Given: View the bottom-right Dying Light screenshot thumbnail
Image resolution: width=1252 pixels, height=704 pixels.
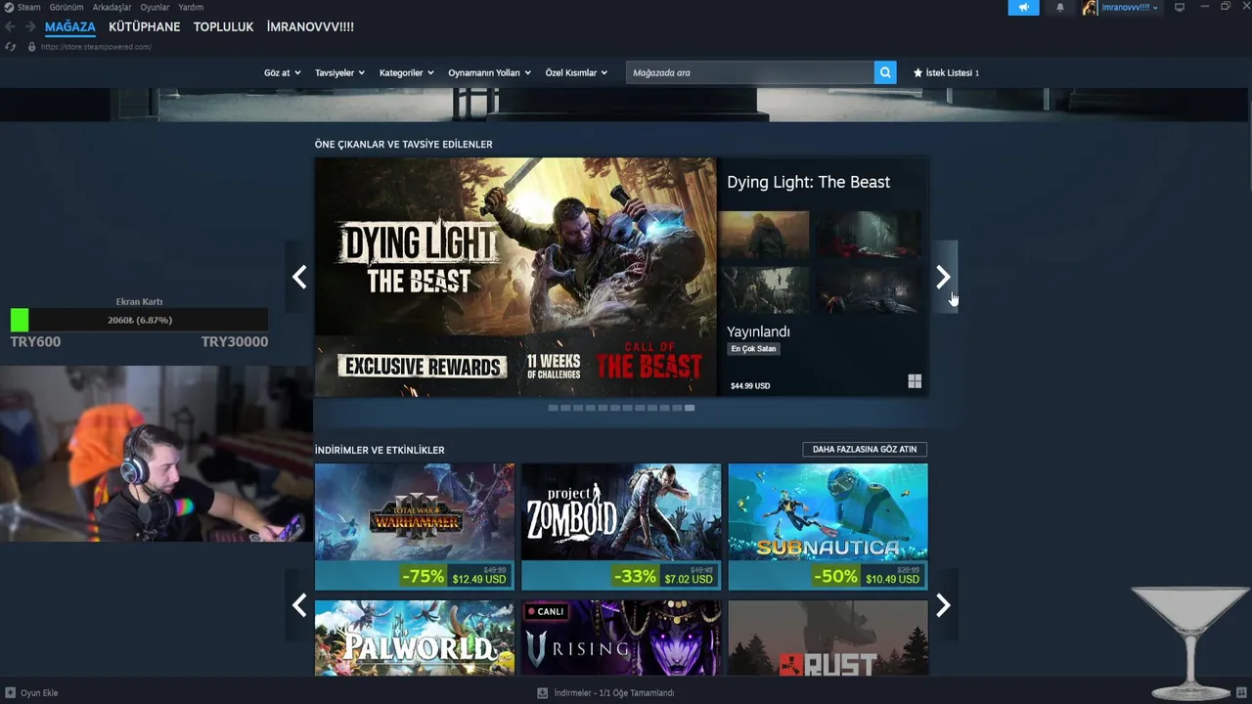Looking at the screenshot, I should 869,288.
